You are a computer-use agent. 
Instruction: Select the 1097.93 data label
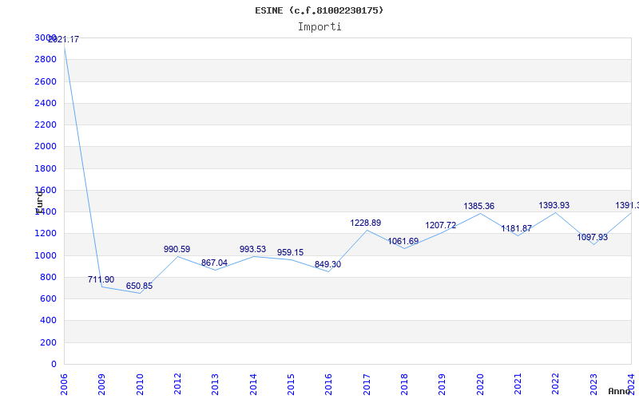click(x=592, y=237)
